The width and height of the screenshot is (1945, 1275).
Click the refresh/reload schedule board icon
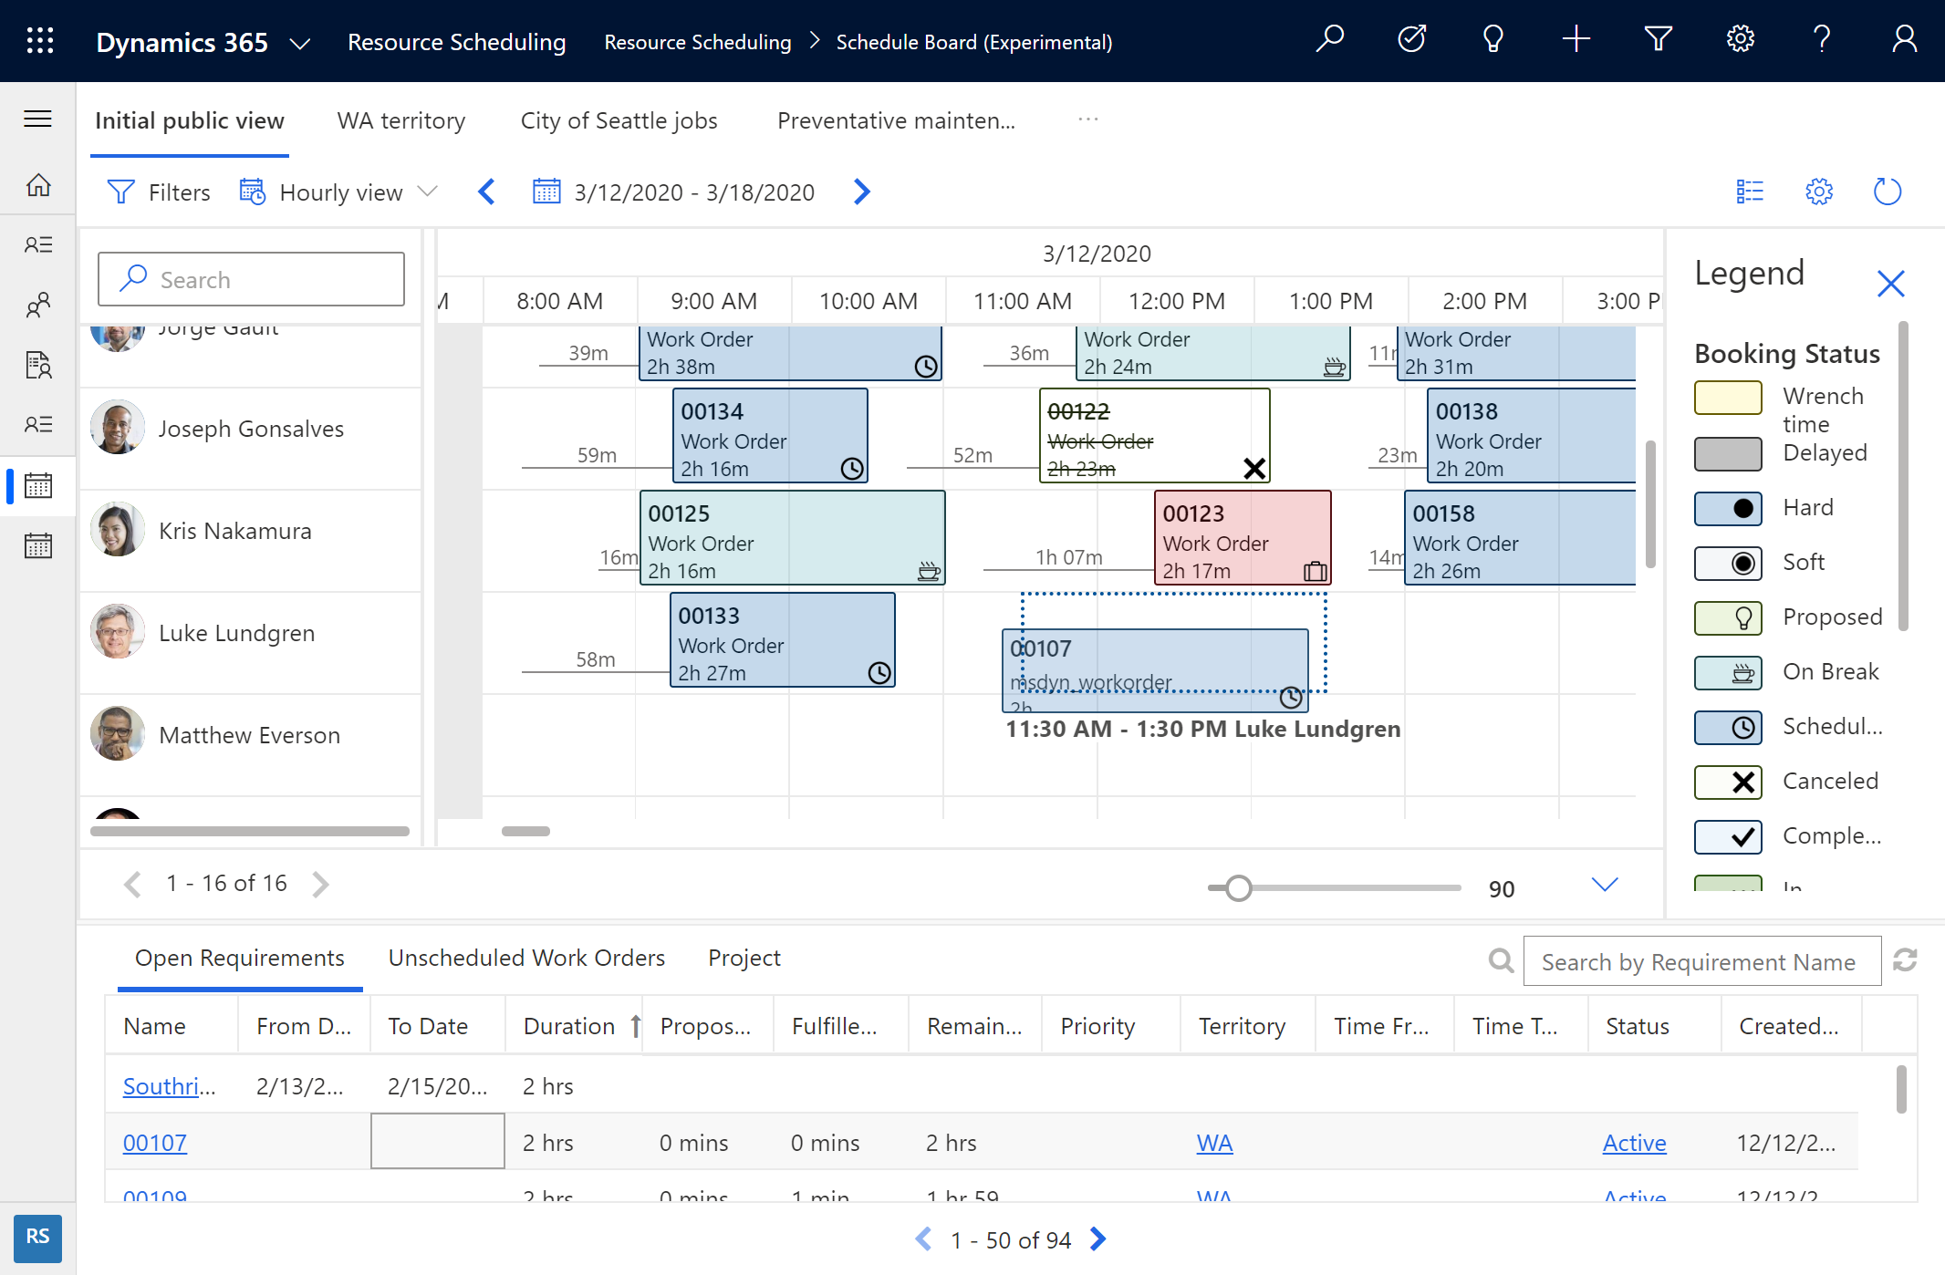pos(1887,191)
